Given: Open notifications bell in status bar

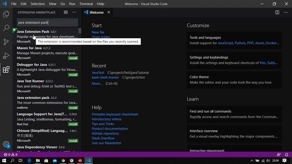Looking at the screenshot, I should click(287, 155).
